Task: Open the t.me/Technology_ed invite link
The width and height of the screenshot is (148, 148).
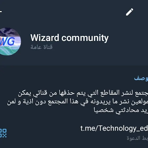Action: pos(114,128)
